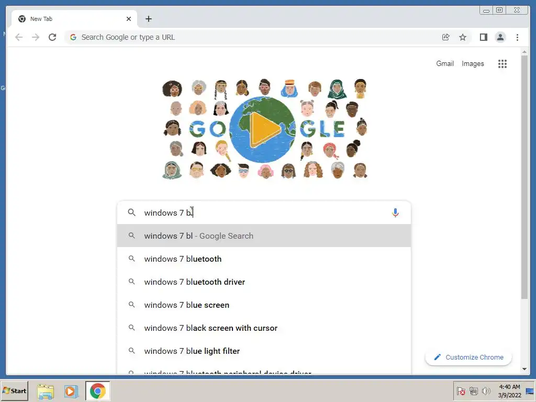Image resolution: width=536 pixels, height=402 pixels.
Task: Select the New Tab tab
Action: tap(74, 19)
